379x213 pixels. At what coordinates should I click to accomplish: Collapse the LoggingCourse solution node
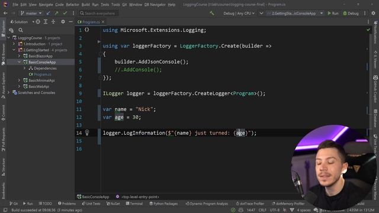(9, 38)
